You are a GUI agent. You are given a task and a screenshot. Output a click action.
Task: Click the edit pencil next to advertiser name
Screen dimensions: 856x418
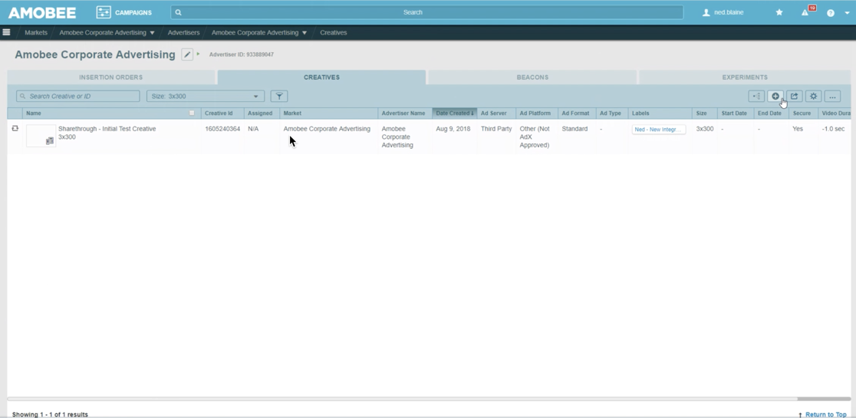(x=187, y=54)
